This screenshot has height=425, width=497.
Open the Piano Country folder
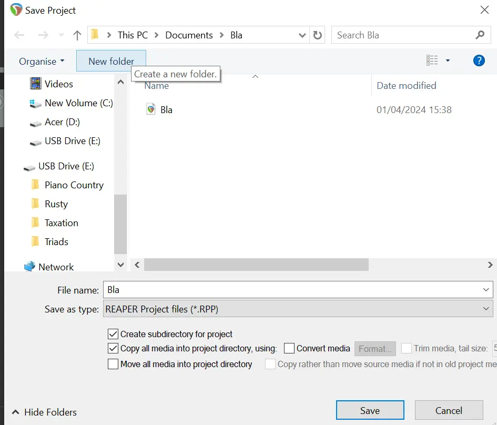74,185
